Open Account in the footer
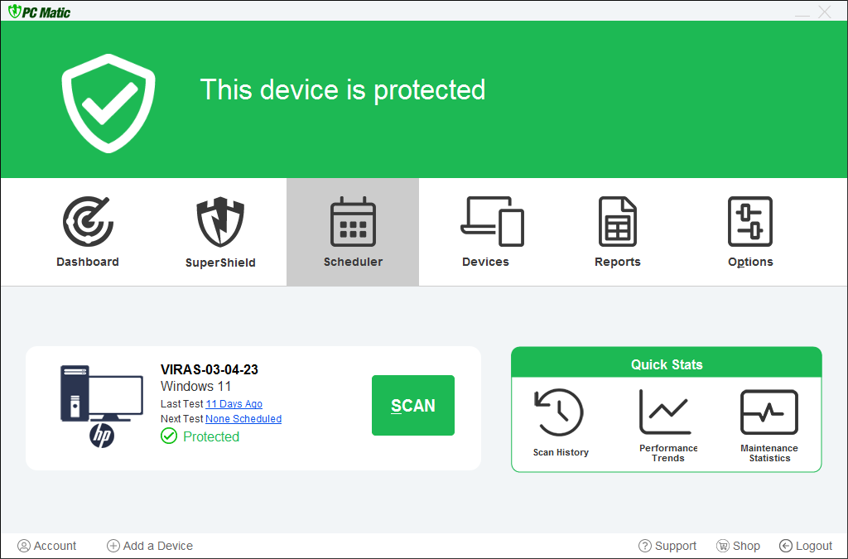Screen dimensions: 848x559 tap(47, 546)
